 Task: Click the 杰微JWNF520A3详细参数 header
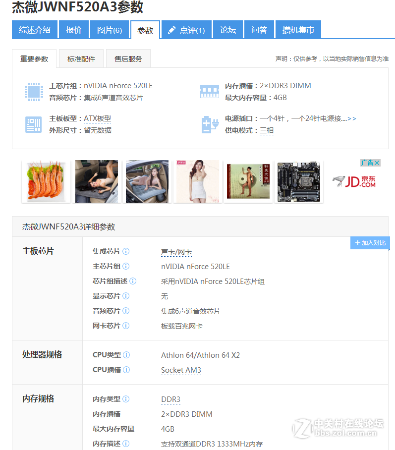pos(68,226)
